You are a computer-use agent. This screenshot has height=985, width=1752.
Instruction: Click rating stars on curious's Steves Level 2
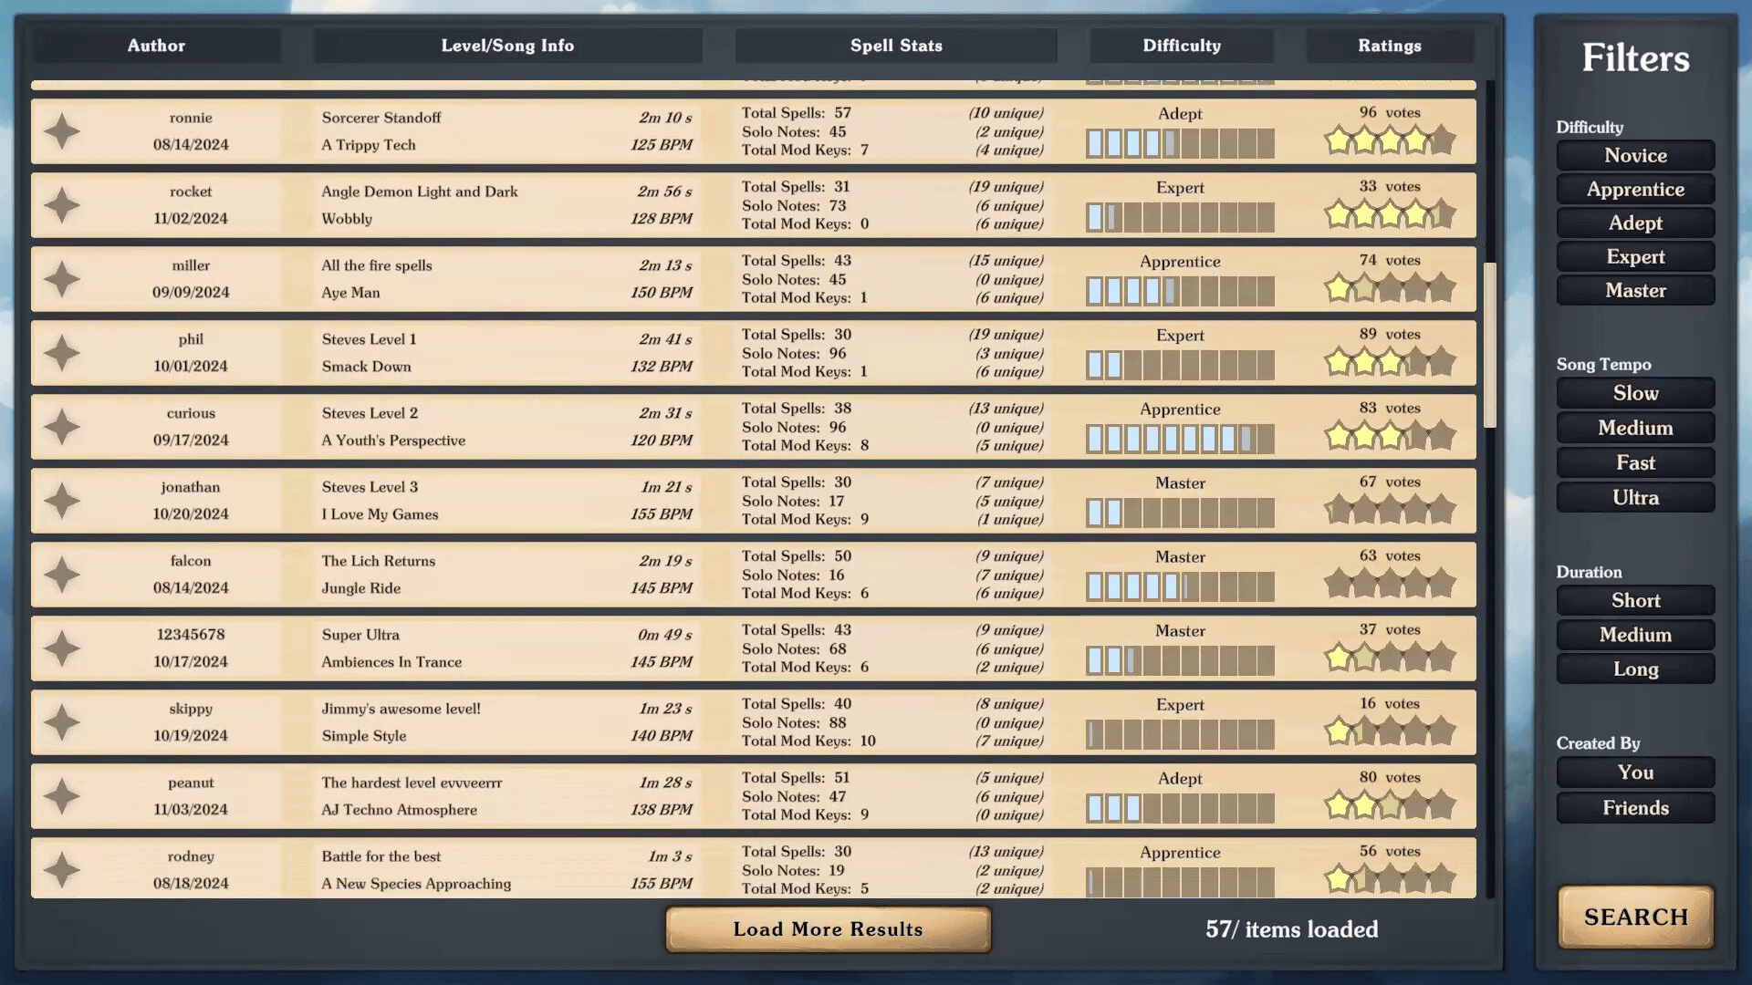(1389, 436)
